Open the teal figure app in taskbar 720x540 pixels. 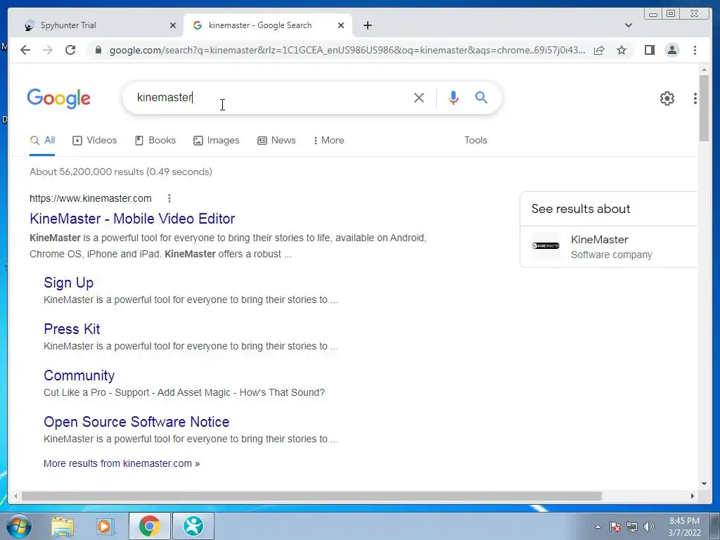[x=193, y=526]
